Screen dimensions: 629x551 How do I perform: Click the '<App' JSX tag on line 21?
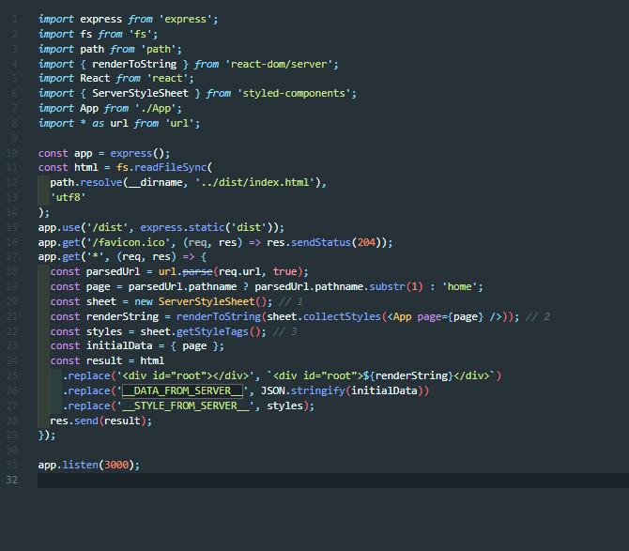pyautogui.click(x=400, y=317)
